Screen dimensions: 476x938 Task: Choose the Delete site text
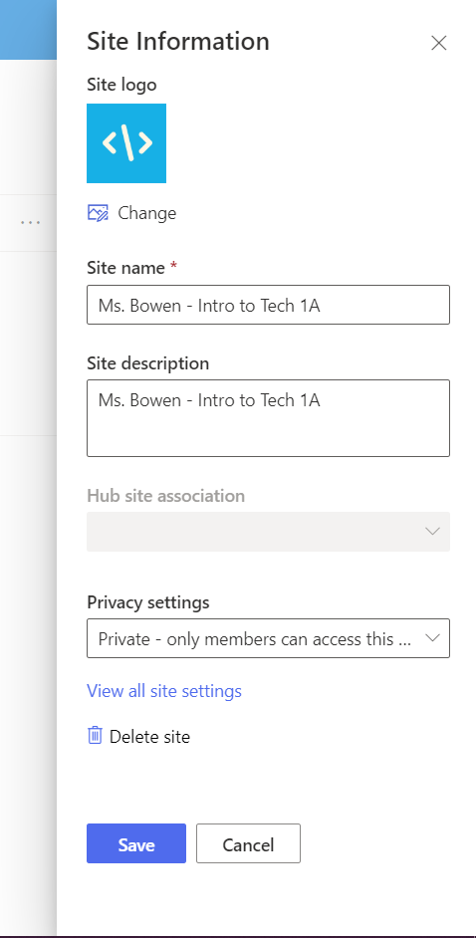pos(149,737)
